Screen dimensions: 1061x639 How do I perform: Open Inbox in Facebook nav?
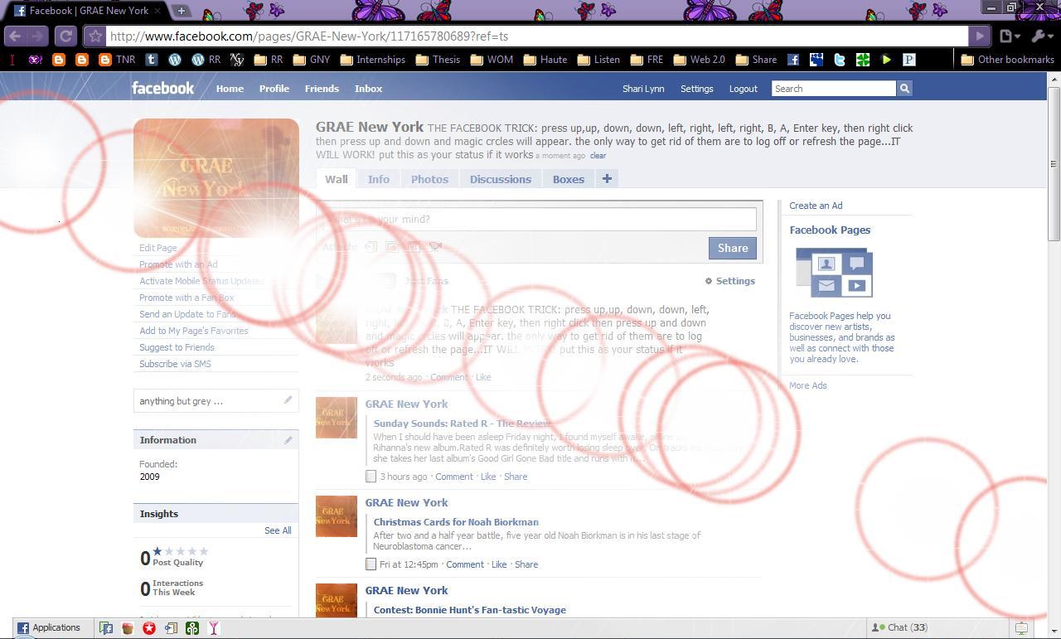coord(368,89)
